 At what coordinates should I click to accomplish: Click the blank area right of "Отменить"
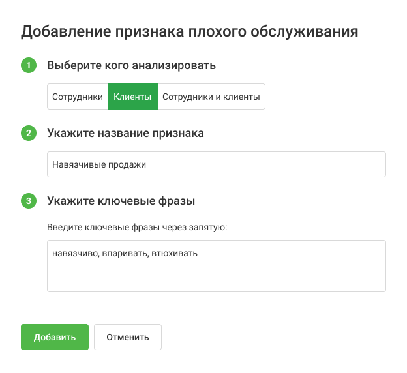274,337
